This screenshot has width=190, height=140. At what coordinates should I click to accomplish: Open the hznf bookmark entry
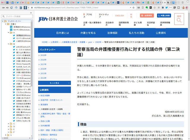22,67
